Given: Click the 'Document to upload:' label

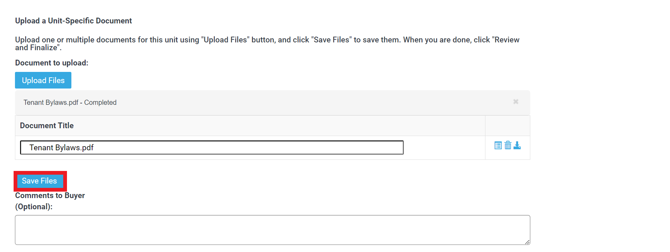Looking at the screenshot, I should coord(52,63).
